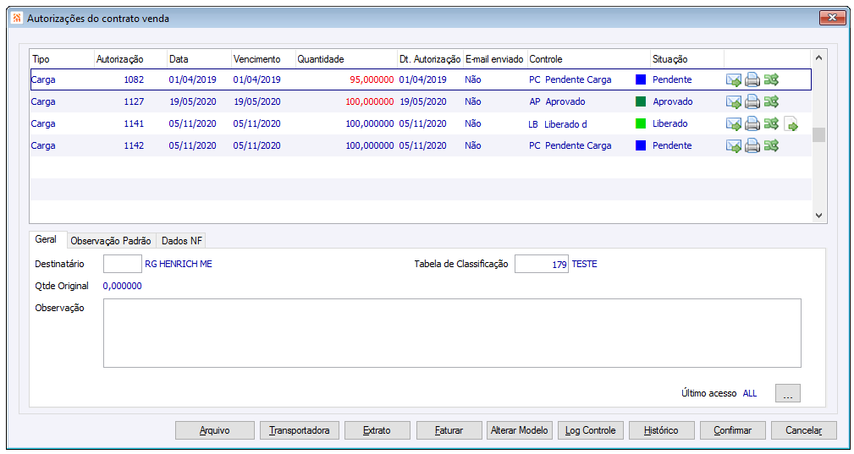
Task: Click 'LB Liberado d' control cell
Action: coord(558,124)
